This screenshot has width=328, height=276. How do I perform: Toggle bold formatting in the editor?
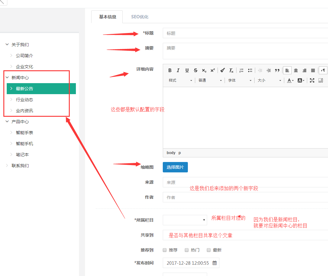[x=170, y=70]
